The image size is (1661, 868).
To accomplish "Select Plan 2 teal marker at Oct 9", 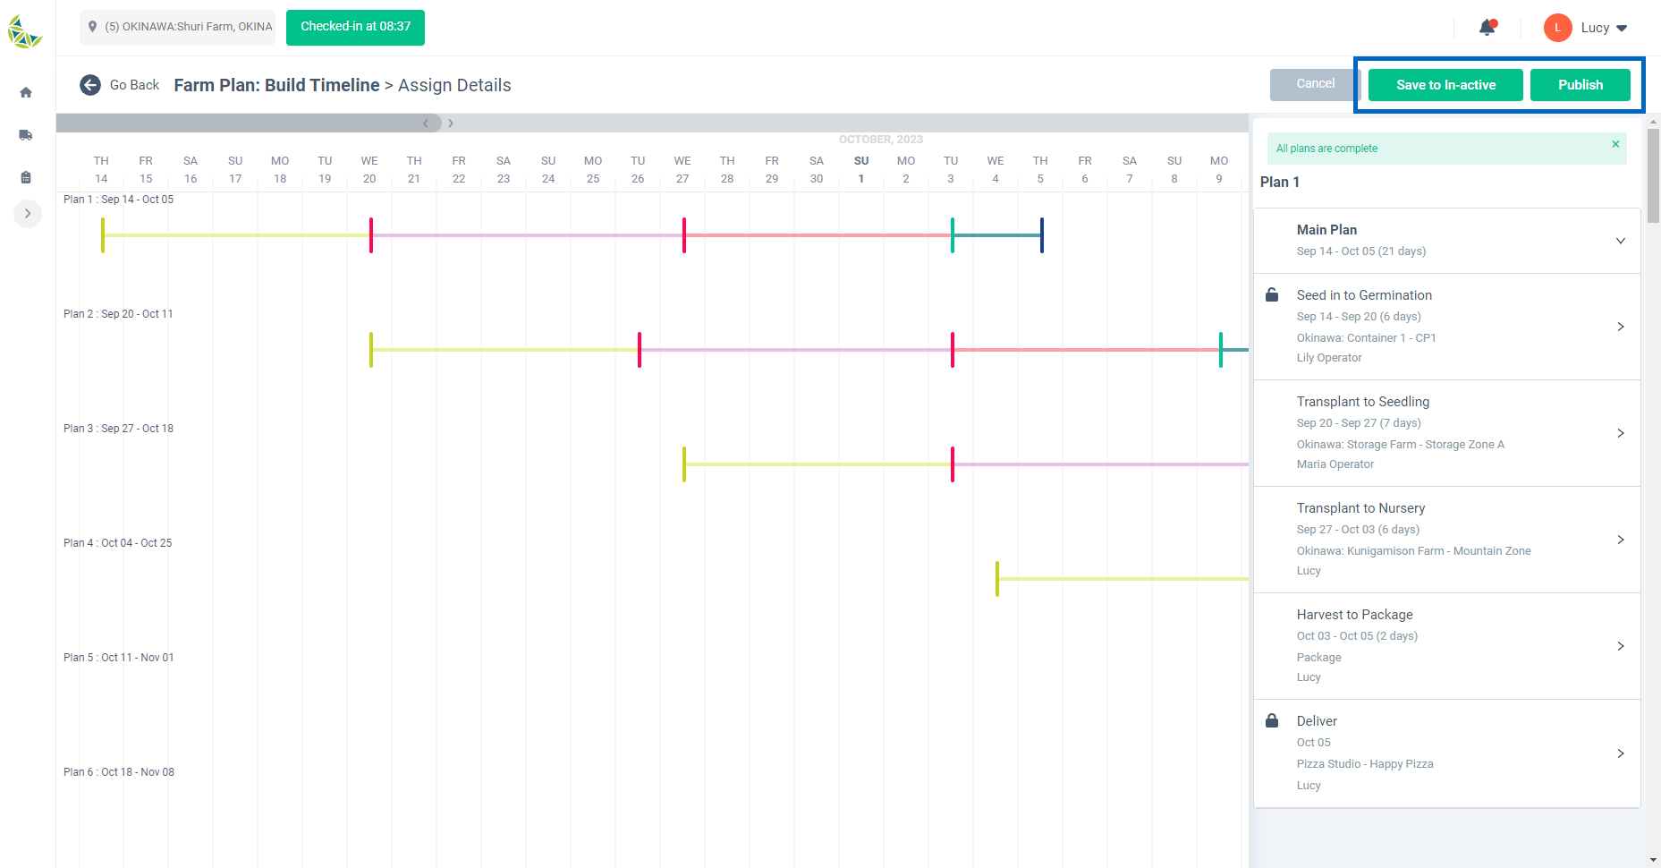I will coord(1221,350).
